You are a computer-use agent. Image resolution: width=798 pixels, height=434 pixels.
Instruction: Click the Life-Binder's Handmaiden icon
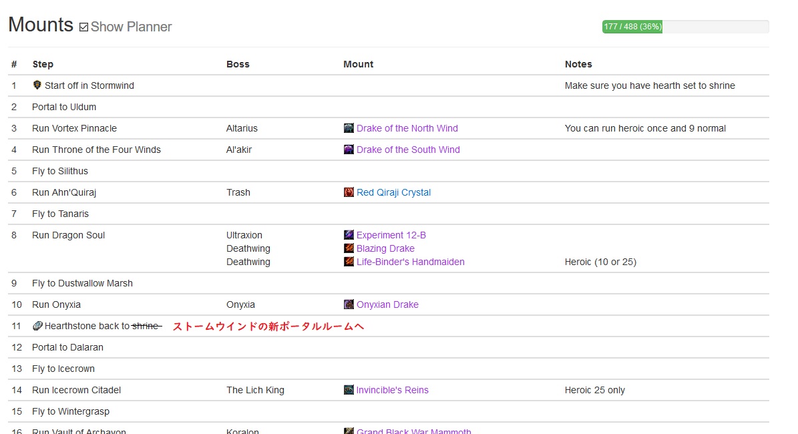349,262
